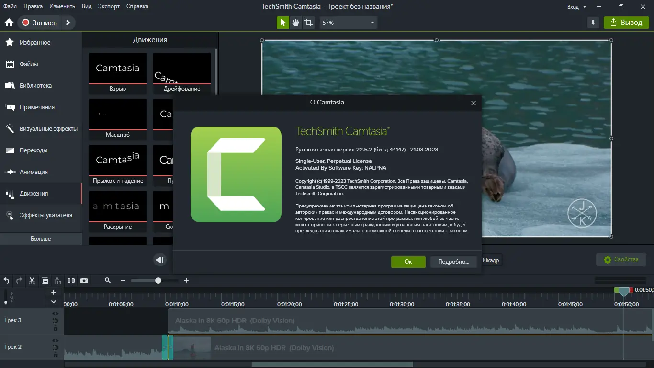The height and width of the screenshot is (368, 654).
Task: Open the Файл menu
Action: pyautogui.click(x=9, y=6)
